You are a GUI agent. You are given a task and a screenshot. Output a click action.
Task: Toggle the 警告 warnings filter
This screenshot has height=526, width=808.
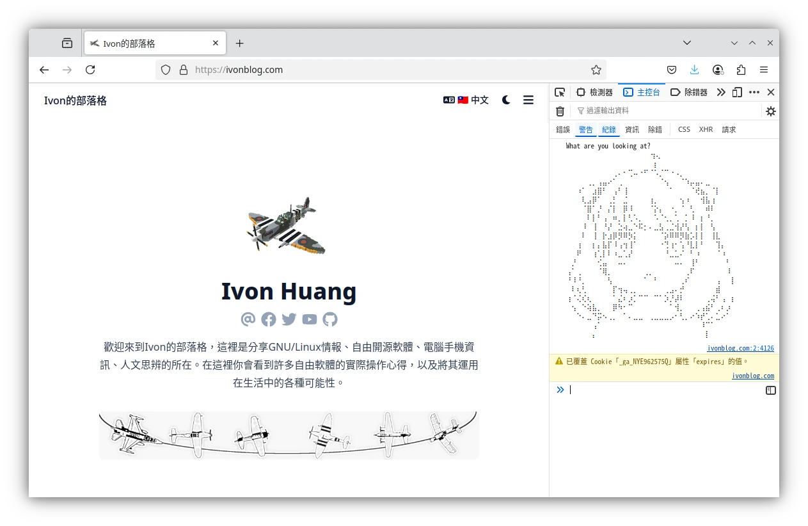(x=585, y=129)
